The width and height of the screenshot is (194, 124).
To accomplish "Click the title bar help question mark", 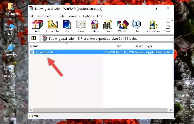I will pos(157,8).
